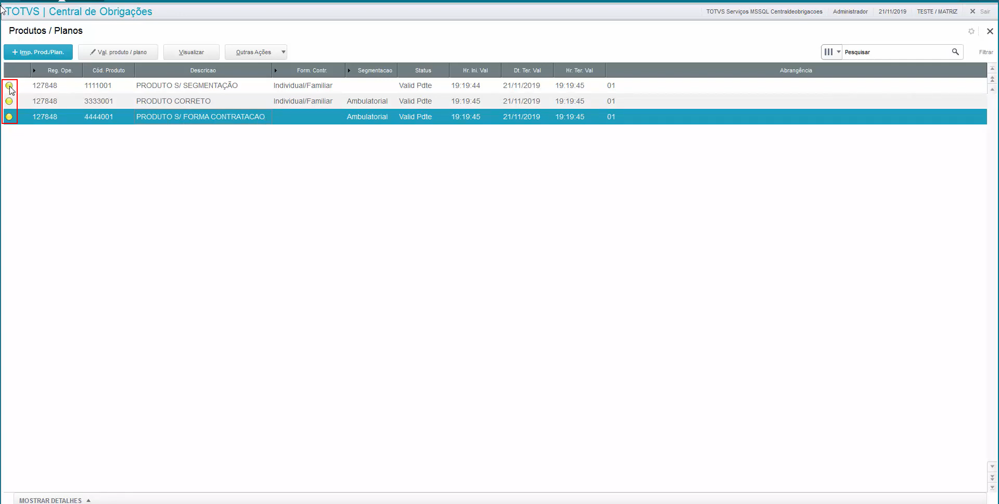
Task: Click the search magnifier icon
Action: click(955, 52)
